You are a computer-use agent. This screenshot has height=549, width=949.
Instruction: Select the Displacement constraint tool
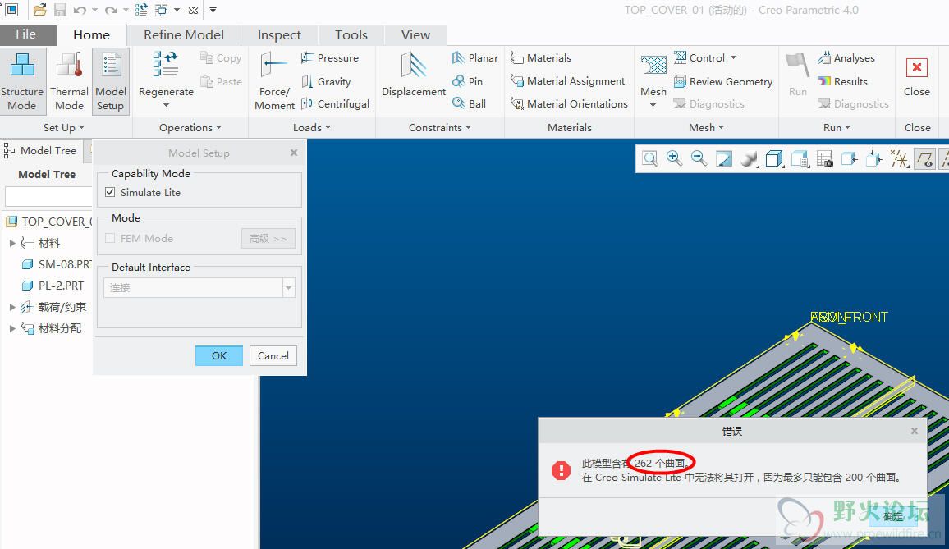pos(414,74)
